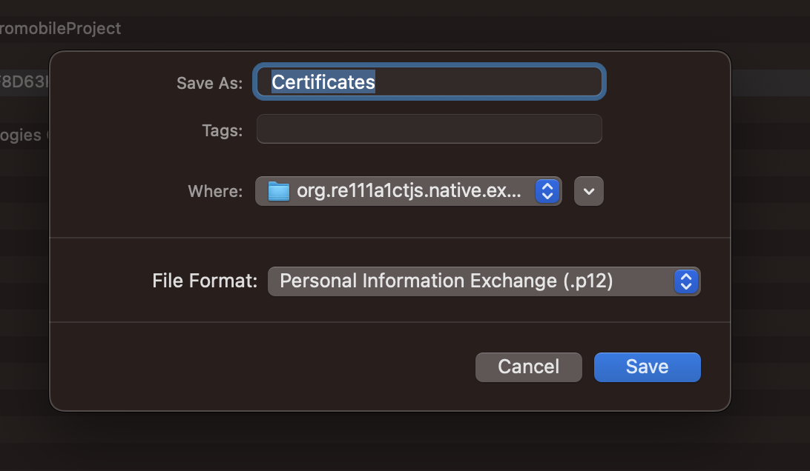
Task: Click the blue up-down arrows on File Format
Action: point(686,281)
